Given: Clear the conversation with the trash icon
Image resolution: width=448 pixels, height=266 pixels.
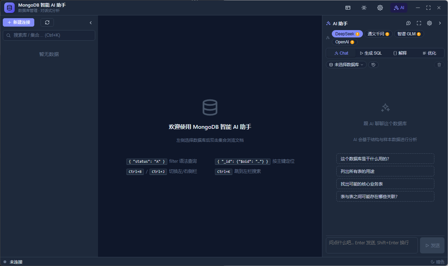Looking at the screenshot, I should click(x=439, y=65).
